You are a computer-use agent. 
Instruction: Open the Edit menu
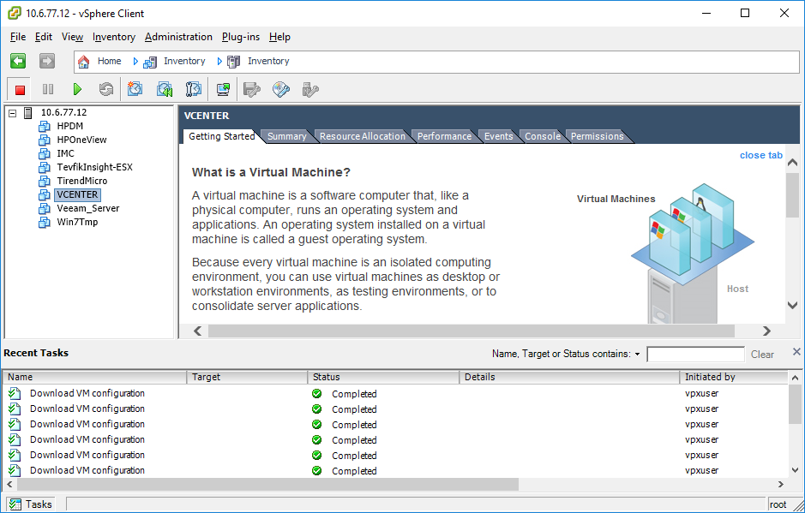[44, 37]
